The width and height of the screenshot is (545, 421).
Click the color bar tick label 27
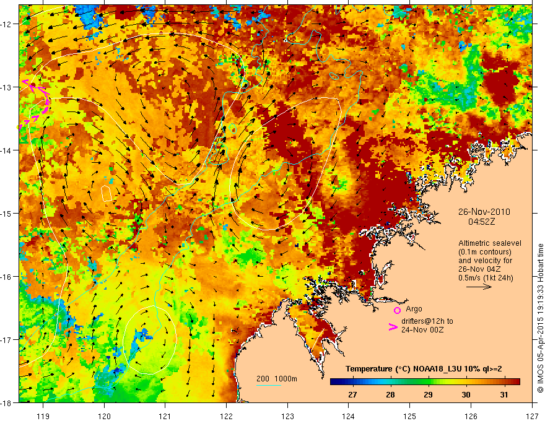[x=352, y=395]
